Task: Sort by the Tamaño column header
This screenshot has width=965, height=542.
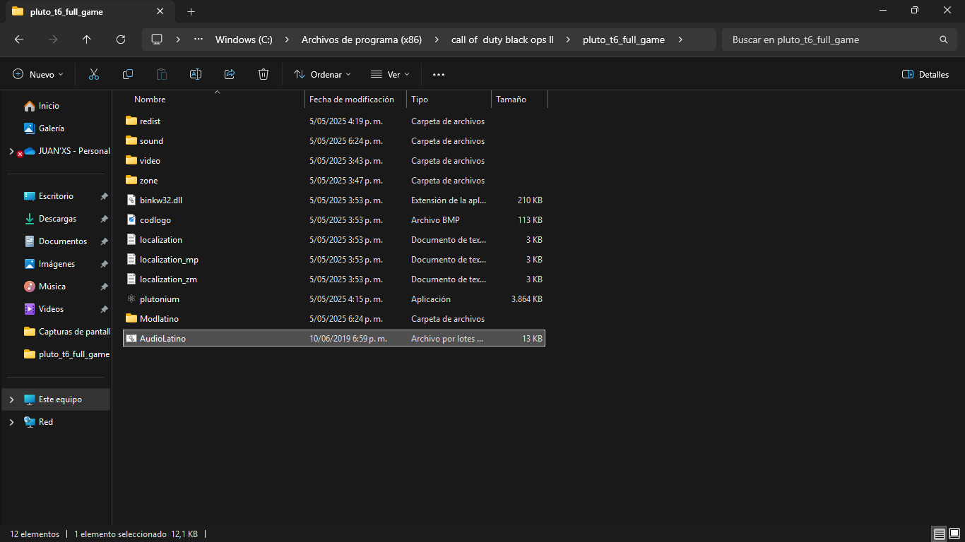Action: tap(519, 100)
